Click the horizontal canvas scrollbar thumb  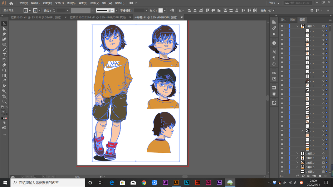(x=185, y=176)
